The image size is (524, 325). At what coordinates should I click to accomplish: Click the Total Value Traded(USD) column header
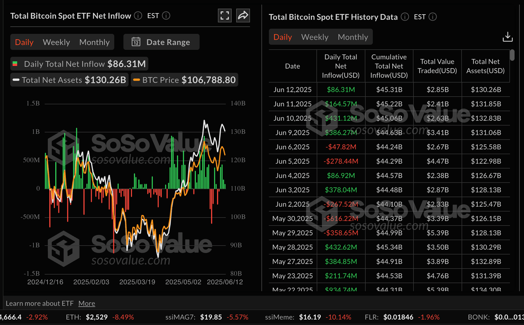(437, 66)
